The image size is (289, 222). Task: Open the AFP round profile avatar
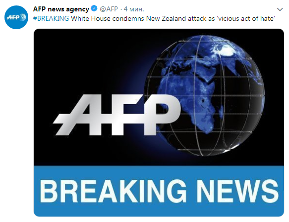[x=16, y=17]
